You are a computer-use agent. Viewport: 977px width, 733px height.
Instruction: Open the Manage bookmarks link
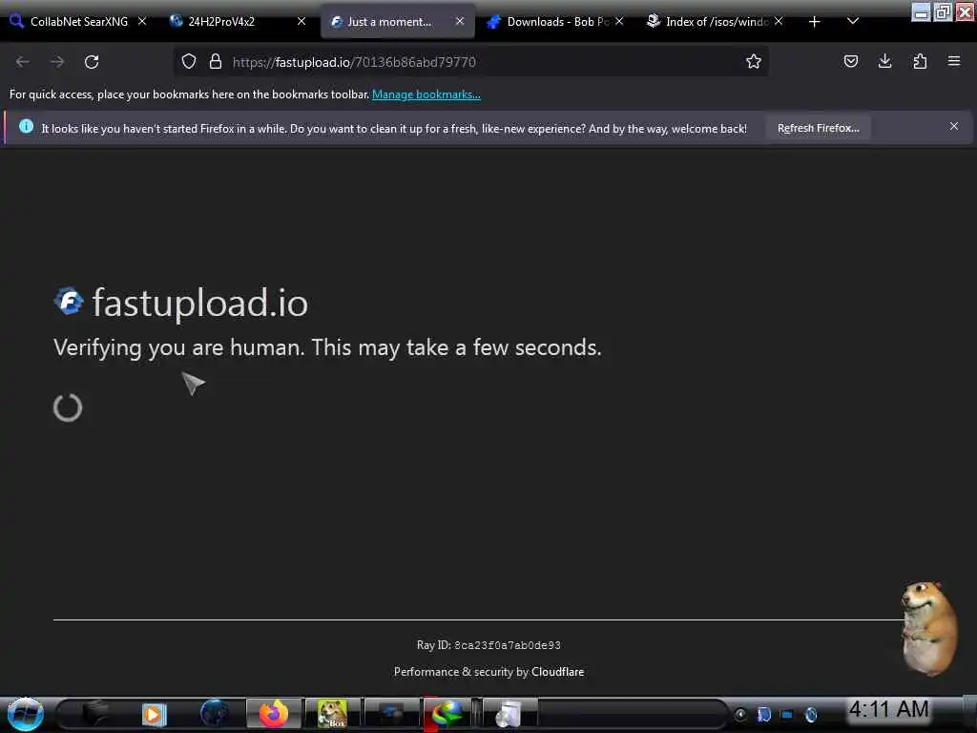426,94
